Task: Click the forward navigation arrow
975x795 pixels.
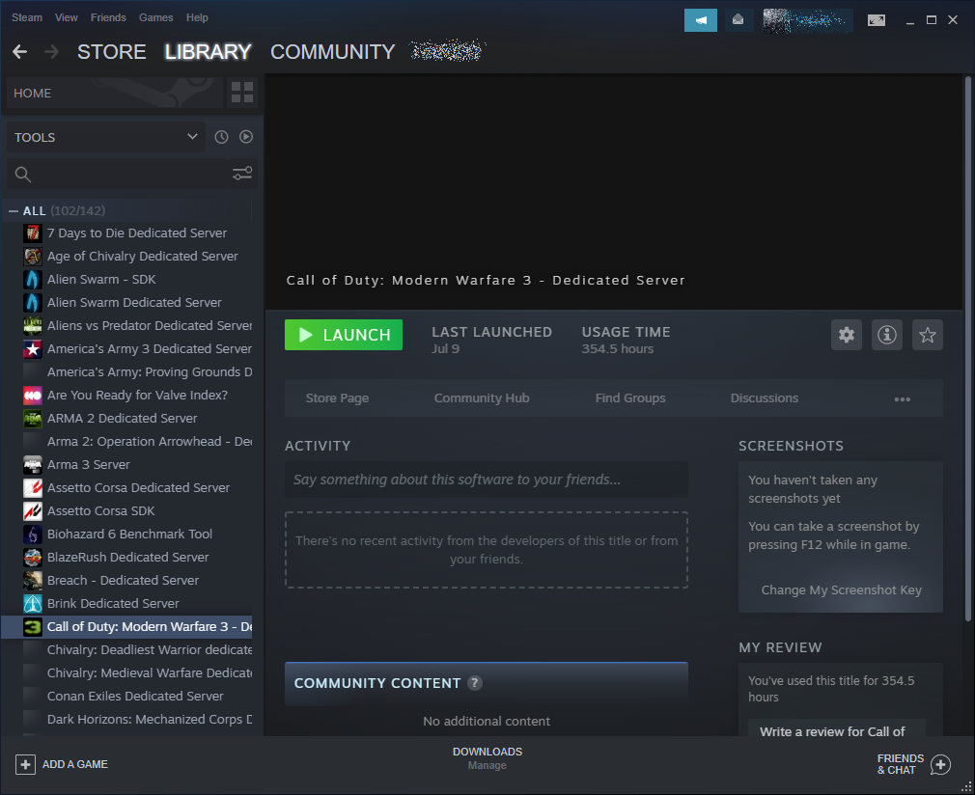Action: click(x=51, y=51)
